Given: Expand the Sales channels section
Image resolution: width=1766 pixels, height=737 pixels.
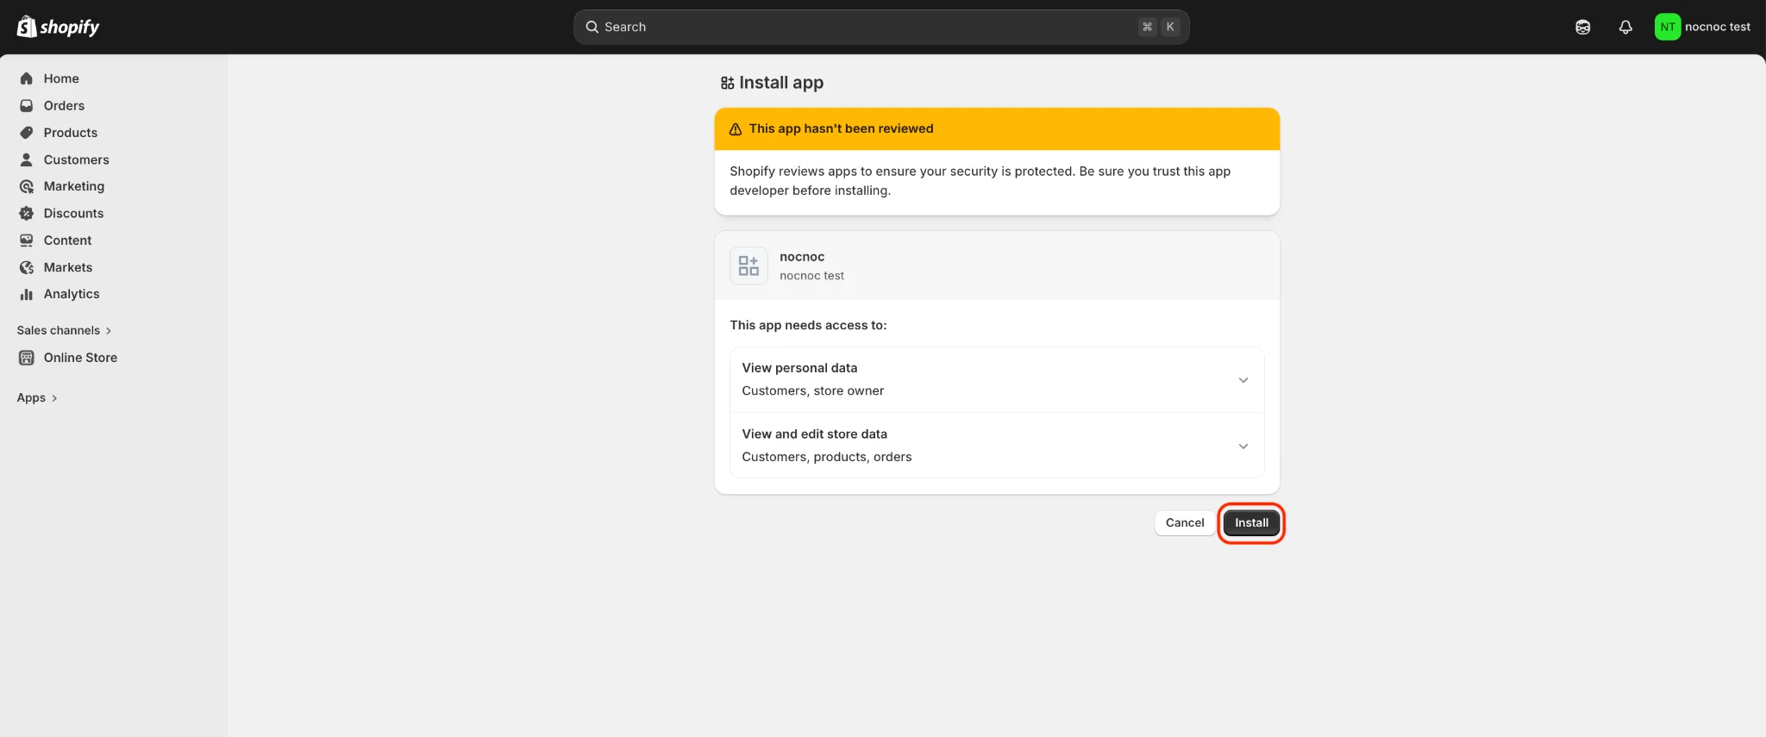Looking at the screenshot, I should click(65, 330).
